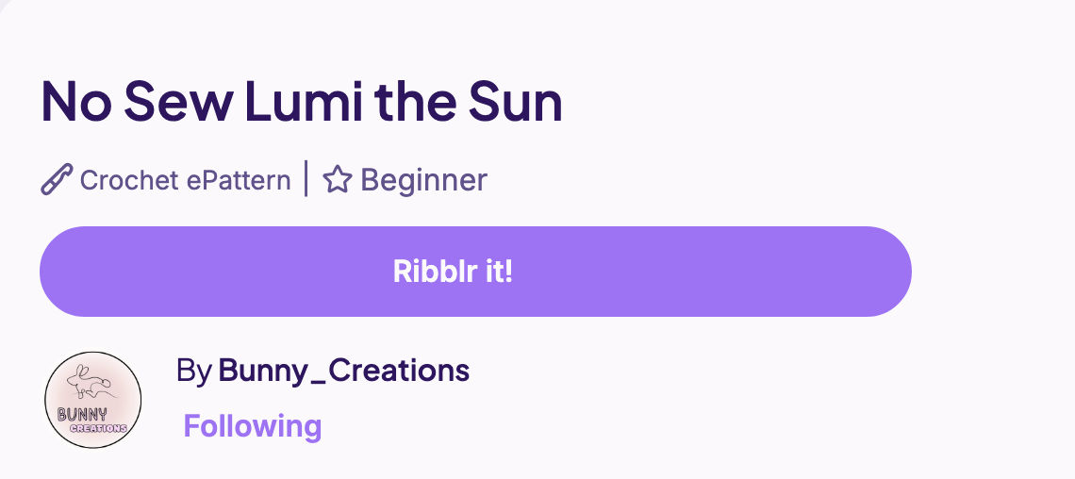The width and height of the screenshot is (1075, 479).
Task: Click the CREATIONS lettering in the logo
Action: (99, 428)
